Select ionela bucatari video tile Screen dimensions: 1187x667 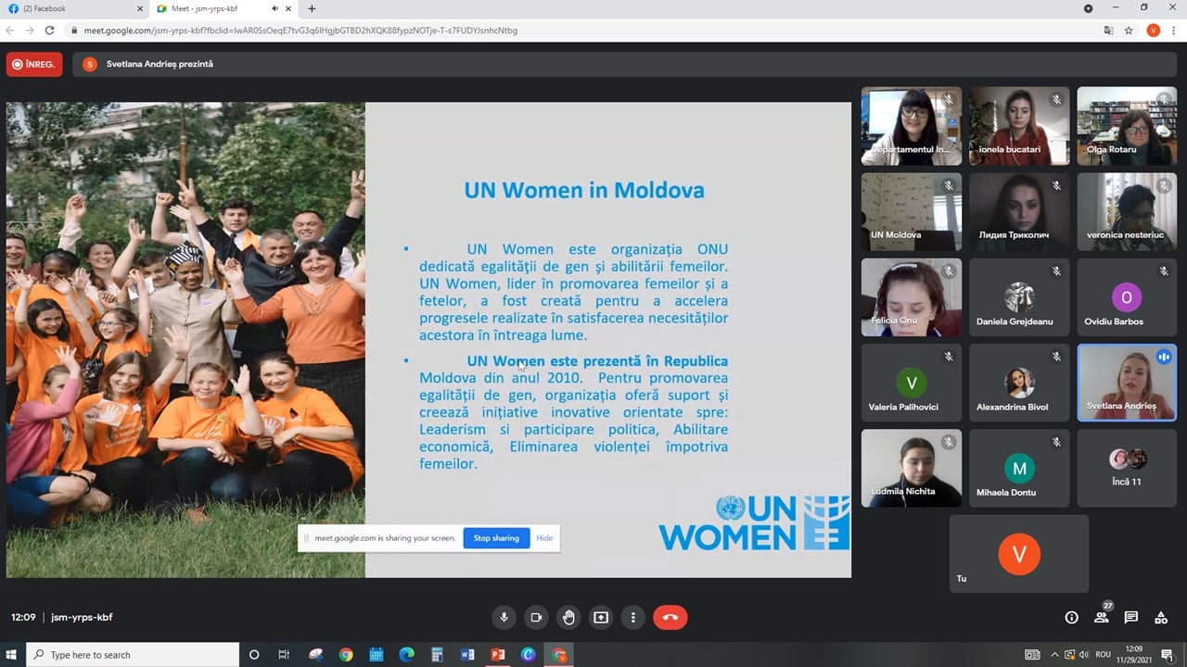[x=1019, y=126]
